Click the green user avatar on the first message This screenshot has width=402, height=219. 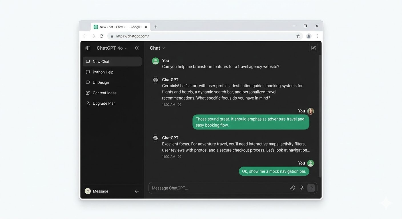coord(156,61)
